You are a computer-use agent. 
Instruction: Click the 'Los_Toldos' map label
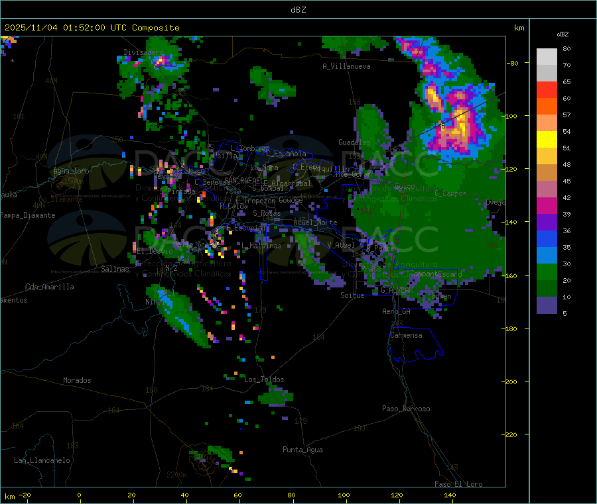264,379
